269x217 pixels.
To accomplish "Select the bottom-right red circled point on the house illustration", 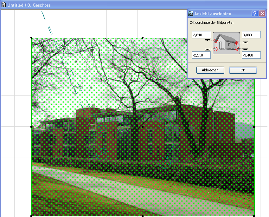I will (237, 49).
